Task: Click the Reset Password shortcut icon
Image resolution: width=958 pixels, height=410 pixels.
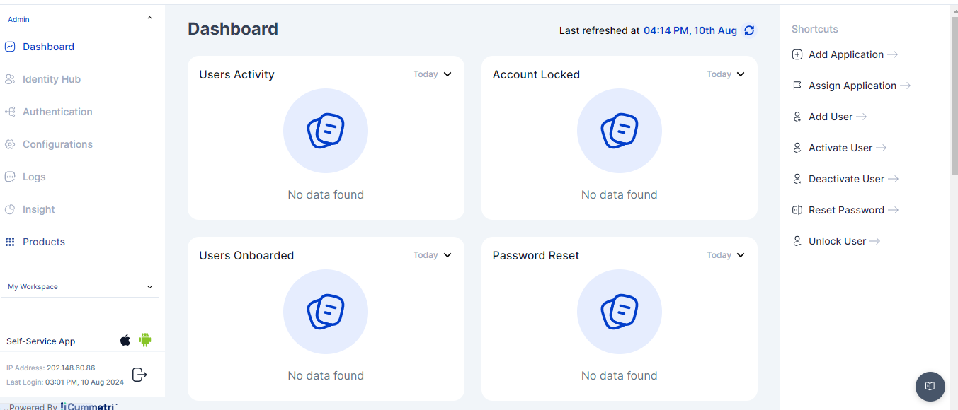Action: 797,210
